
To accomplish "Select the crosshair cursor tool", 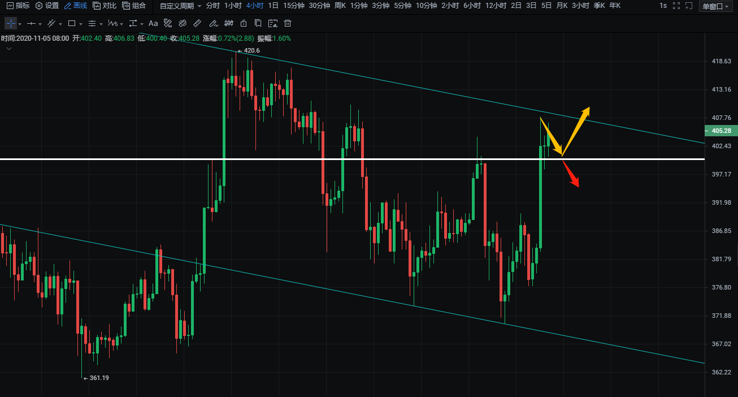I will (x=11, y=24).
